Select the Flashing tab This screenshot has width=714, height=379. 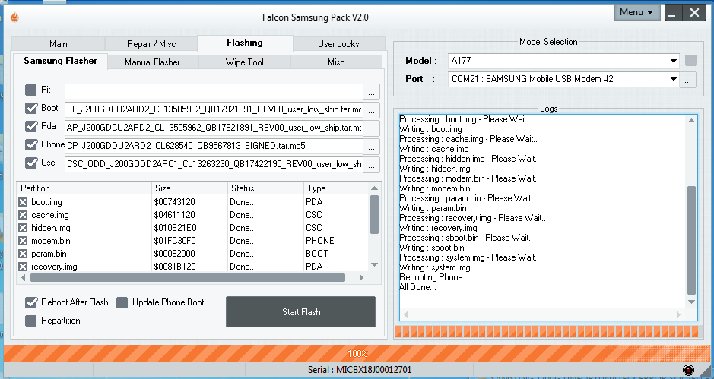pyautogui.click(x=245, y=43)
